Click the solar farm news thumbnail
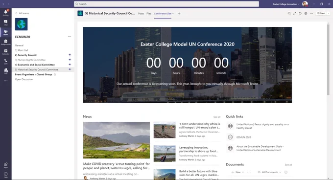Image resolution: width=333 pixels, height=180 pixels. pos(117,140)
